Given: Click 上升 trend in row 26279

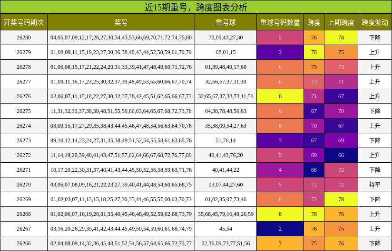Looking at the screenshot, I should (375, 52).
